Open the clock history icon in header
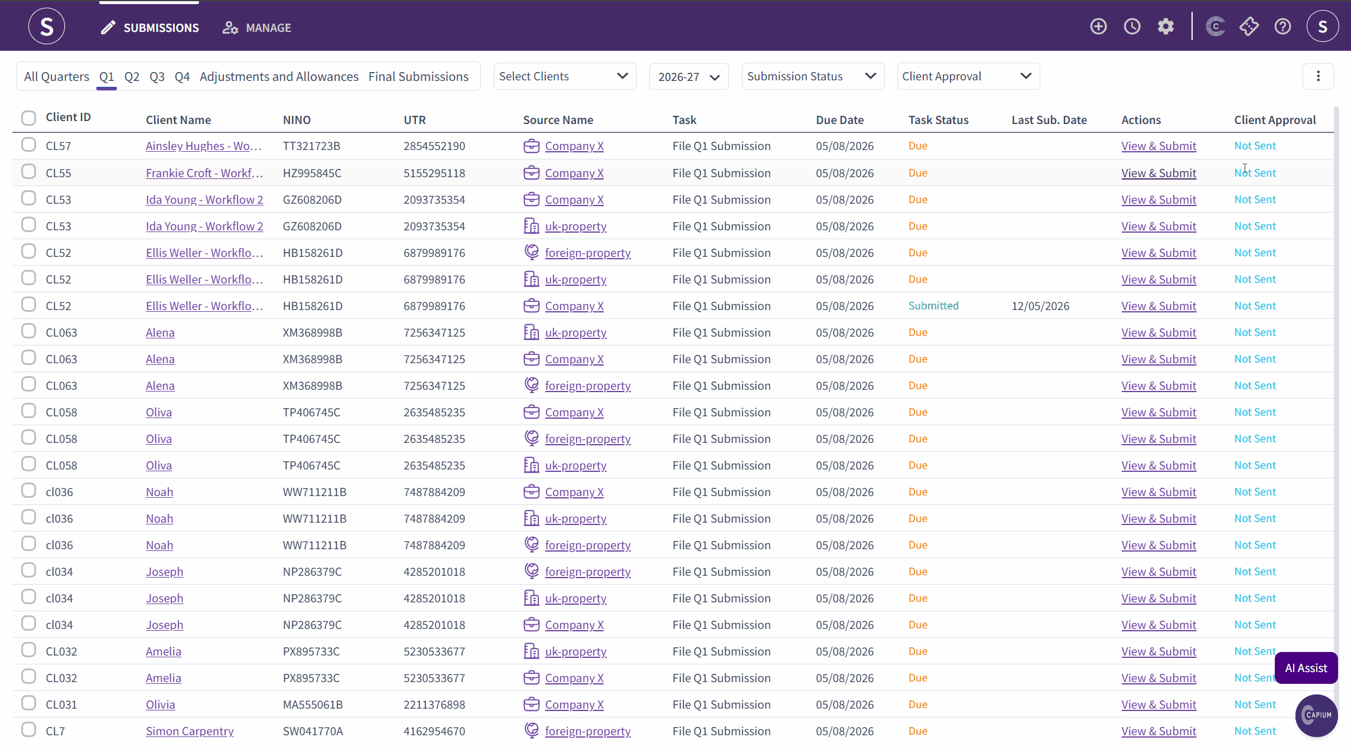The width and height of the screenshot is (1351, 750). [x=1132, y=27]
